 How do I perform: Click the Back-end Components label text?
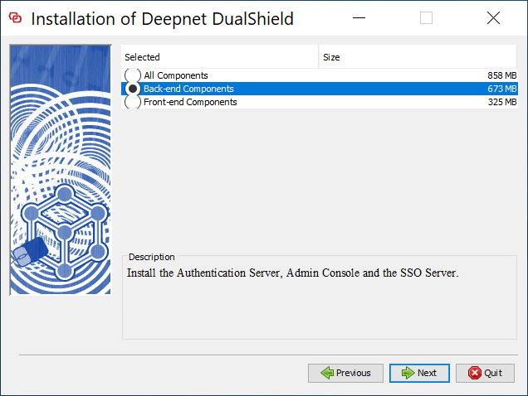click(x=188, y=89)
